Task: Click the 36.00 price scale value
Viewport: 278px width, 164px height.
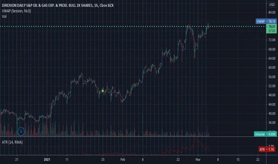Action: point(272,123)
